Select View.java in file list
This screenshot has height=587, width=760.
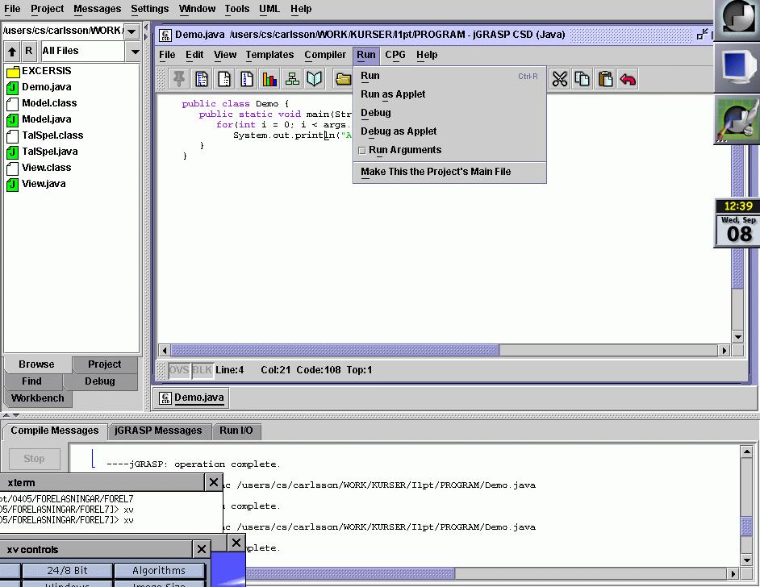35,184
